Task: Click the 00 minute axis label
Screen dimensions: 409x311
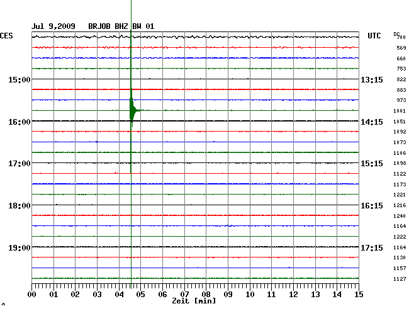Action: tap(31, 294)
